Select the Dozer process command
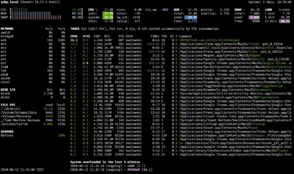The height and width of the screenshot is (174, 294). (x=218, y=128)
